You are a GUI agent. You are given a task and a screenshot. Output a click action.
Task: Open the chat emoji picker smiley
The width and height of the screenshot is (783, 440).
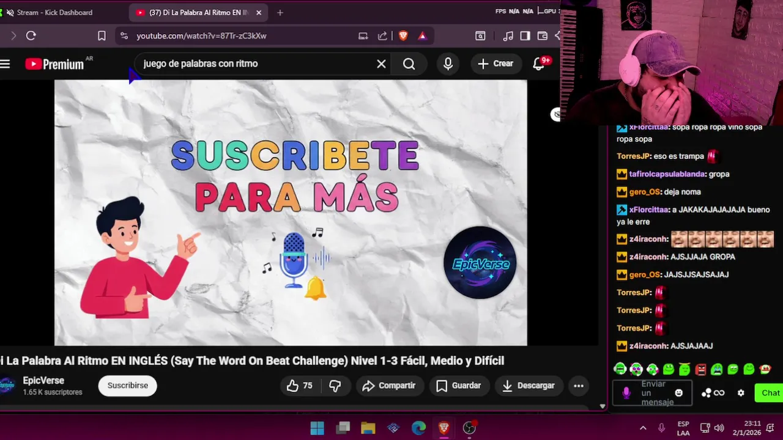point(679,393)
